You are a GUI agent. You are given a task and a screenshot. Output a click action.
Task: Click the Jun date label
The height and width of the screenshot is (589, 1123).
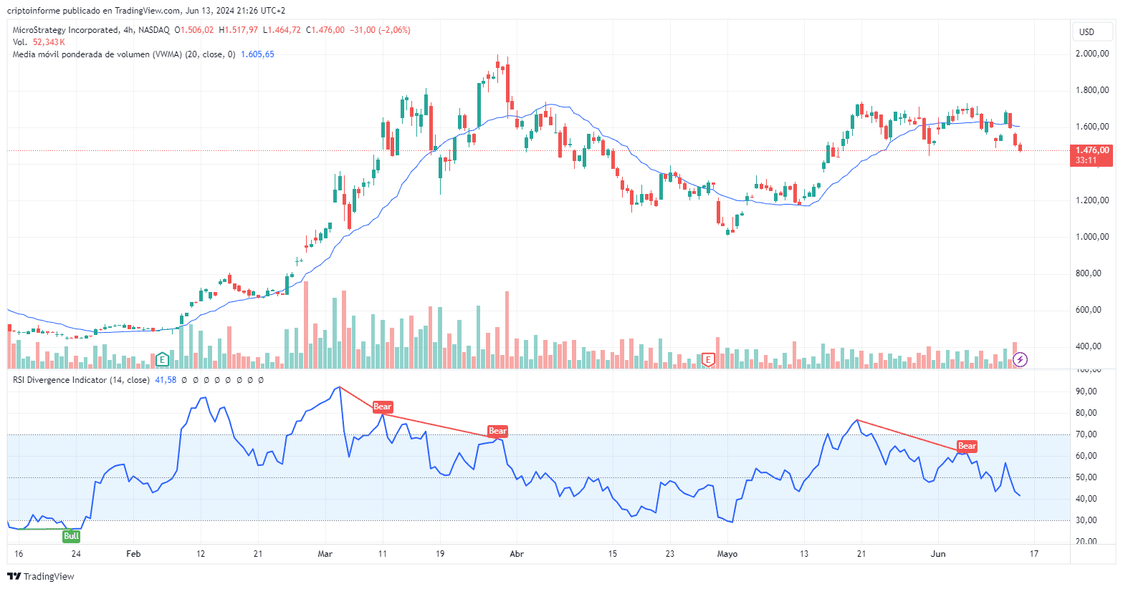(x=938, y=554)
